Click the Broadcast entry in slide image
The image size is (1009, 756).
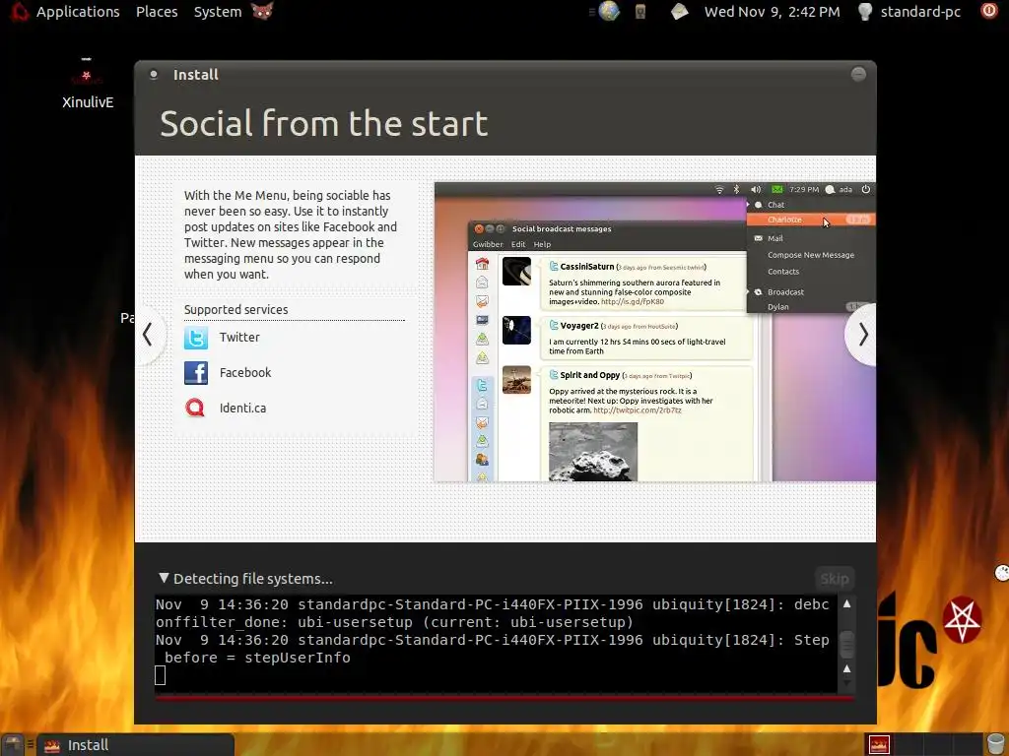(x=785, y=291)
